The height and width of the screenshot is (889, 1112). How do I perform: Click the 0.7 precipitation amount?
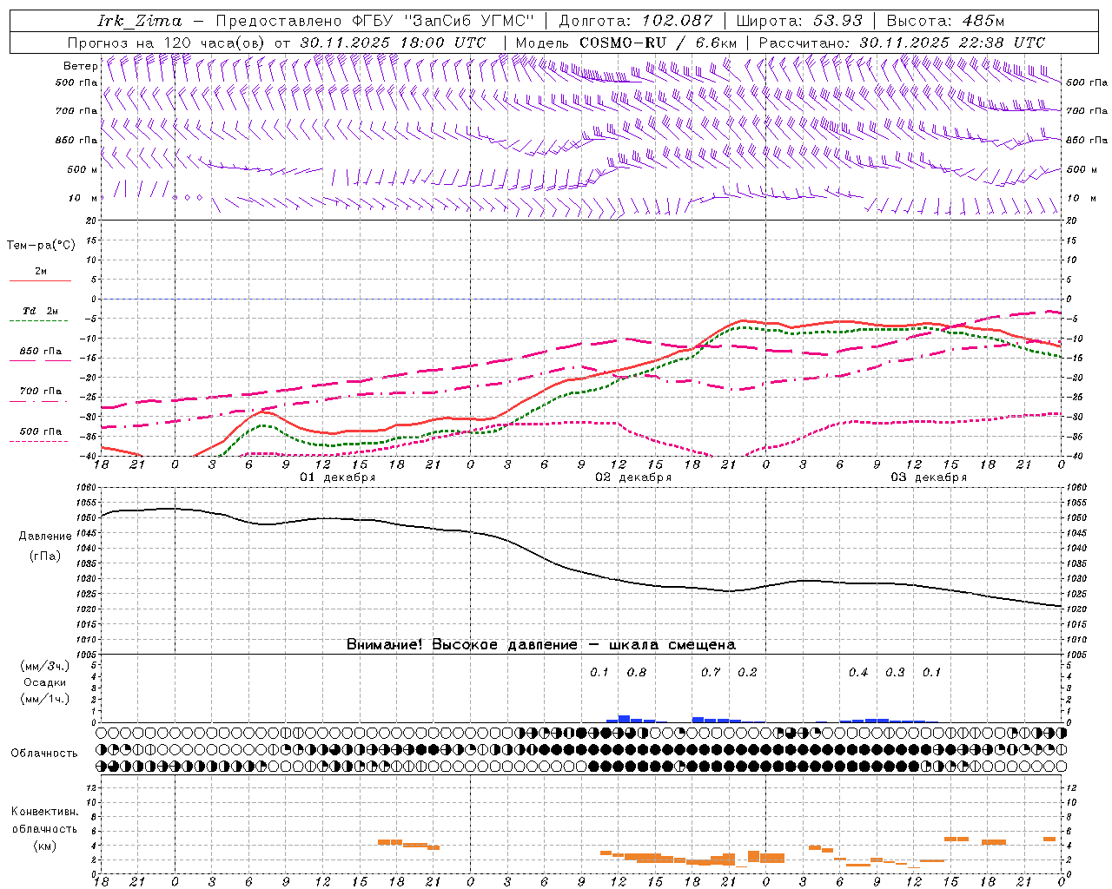(x=711, y=673)
